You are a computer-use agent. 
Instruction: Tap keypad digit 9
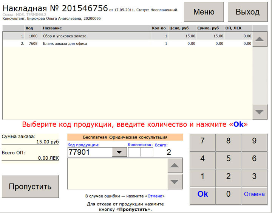click(x=254, y=143)
